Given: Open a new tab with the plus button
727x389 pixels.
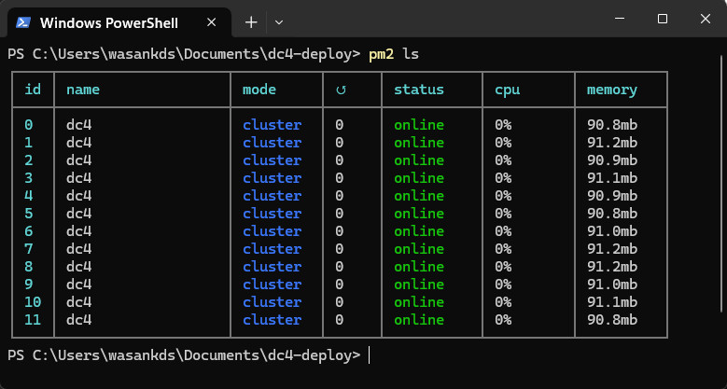Looking at the screenshot, I should (250, 21).
